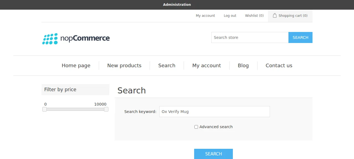Open My account in the main menu
Viewport: 354px width, 159px height.
click(x=207, y=66)
